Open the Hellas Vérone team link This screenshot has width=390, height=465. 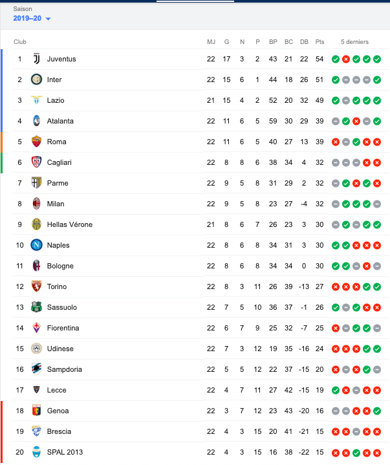(x=70, y=224)
